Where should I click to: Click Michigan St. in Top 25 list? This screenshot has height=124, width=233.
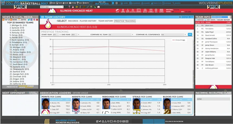[18, 25]
